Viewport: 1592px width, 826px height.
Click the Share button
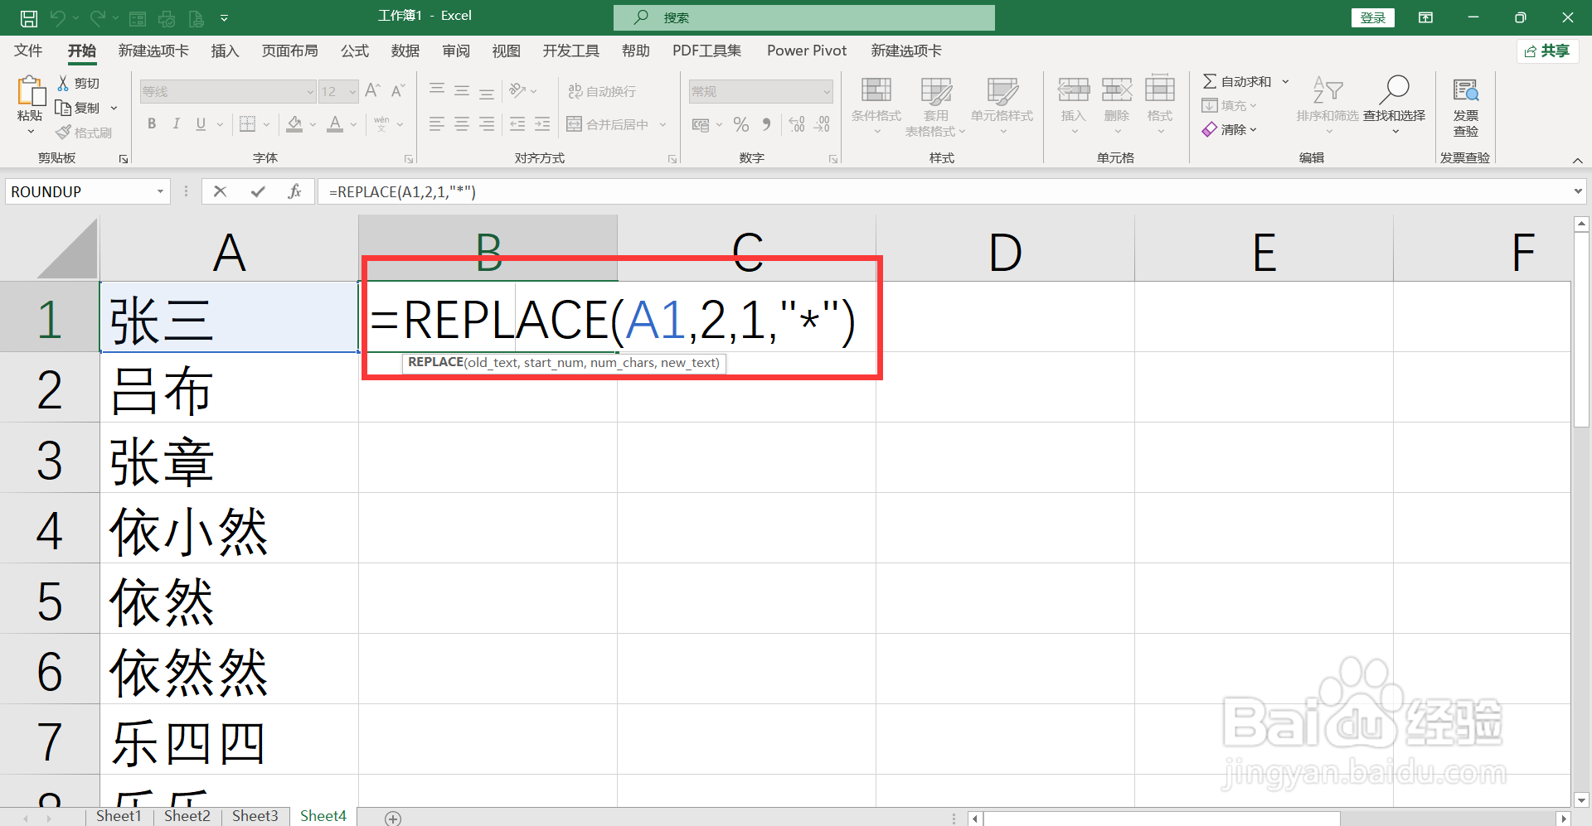[1547, 51]
